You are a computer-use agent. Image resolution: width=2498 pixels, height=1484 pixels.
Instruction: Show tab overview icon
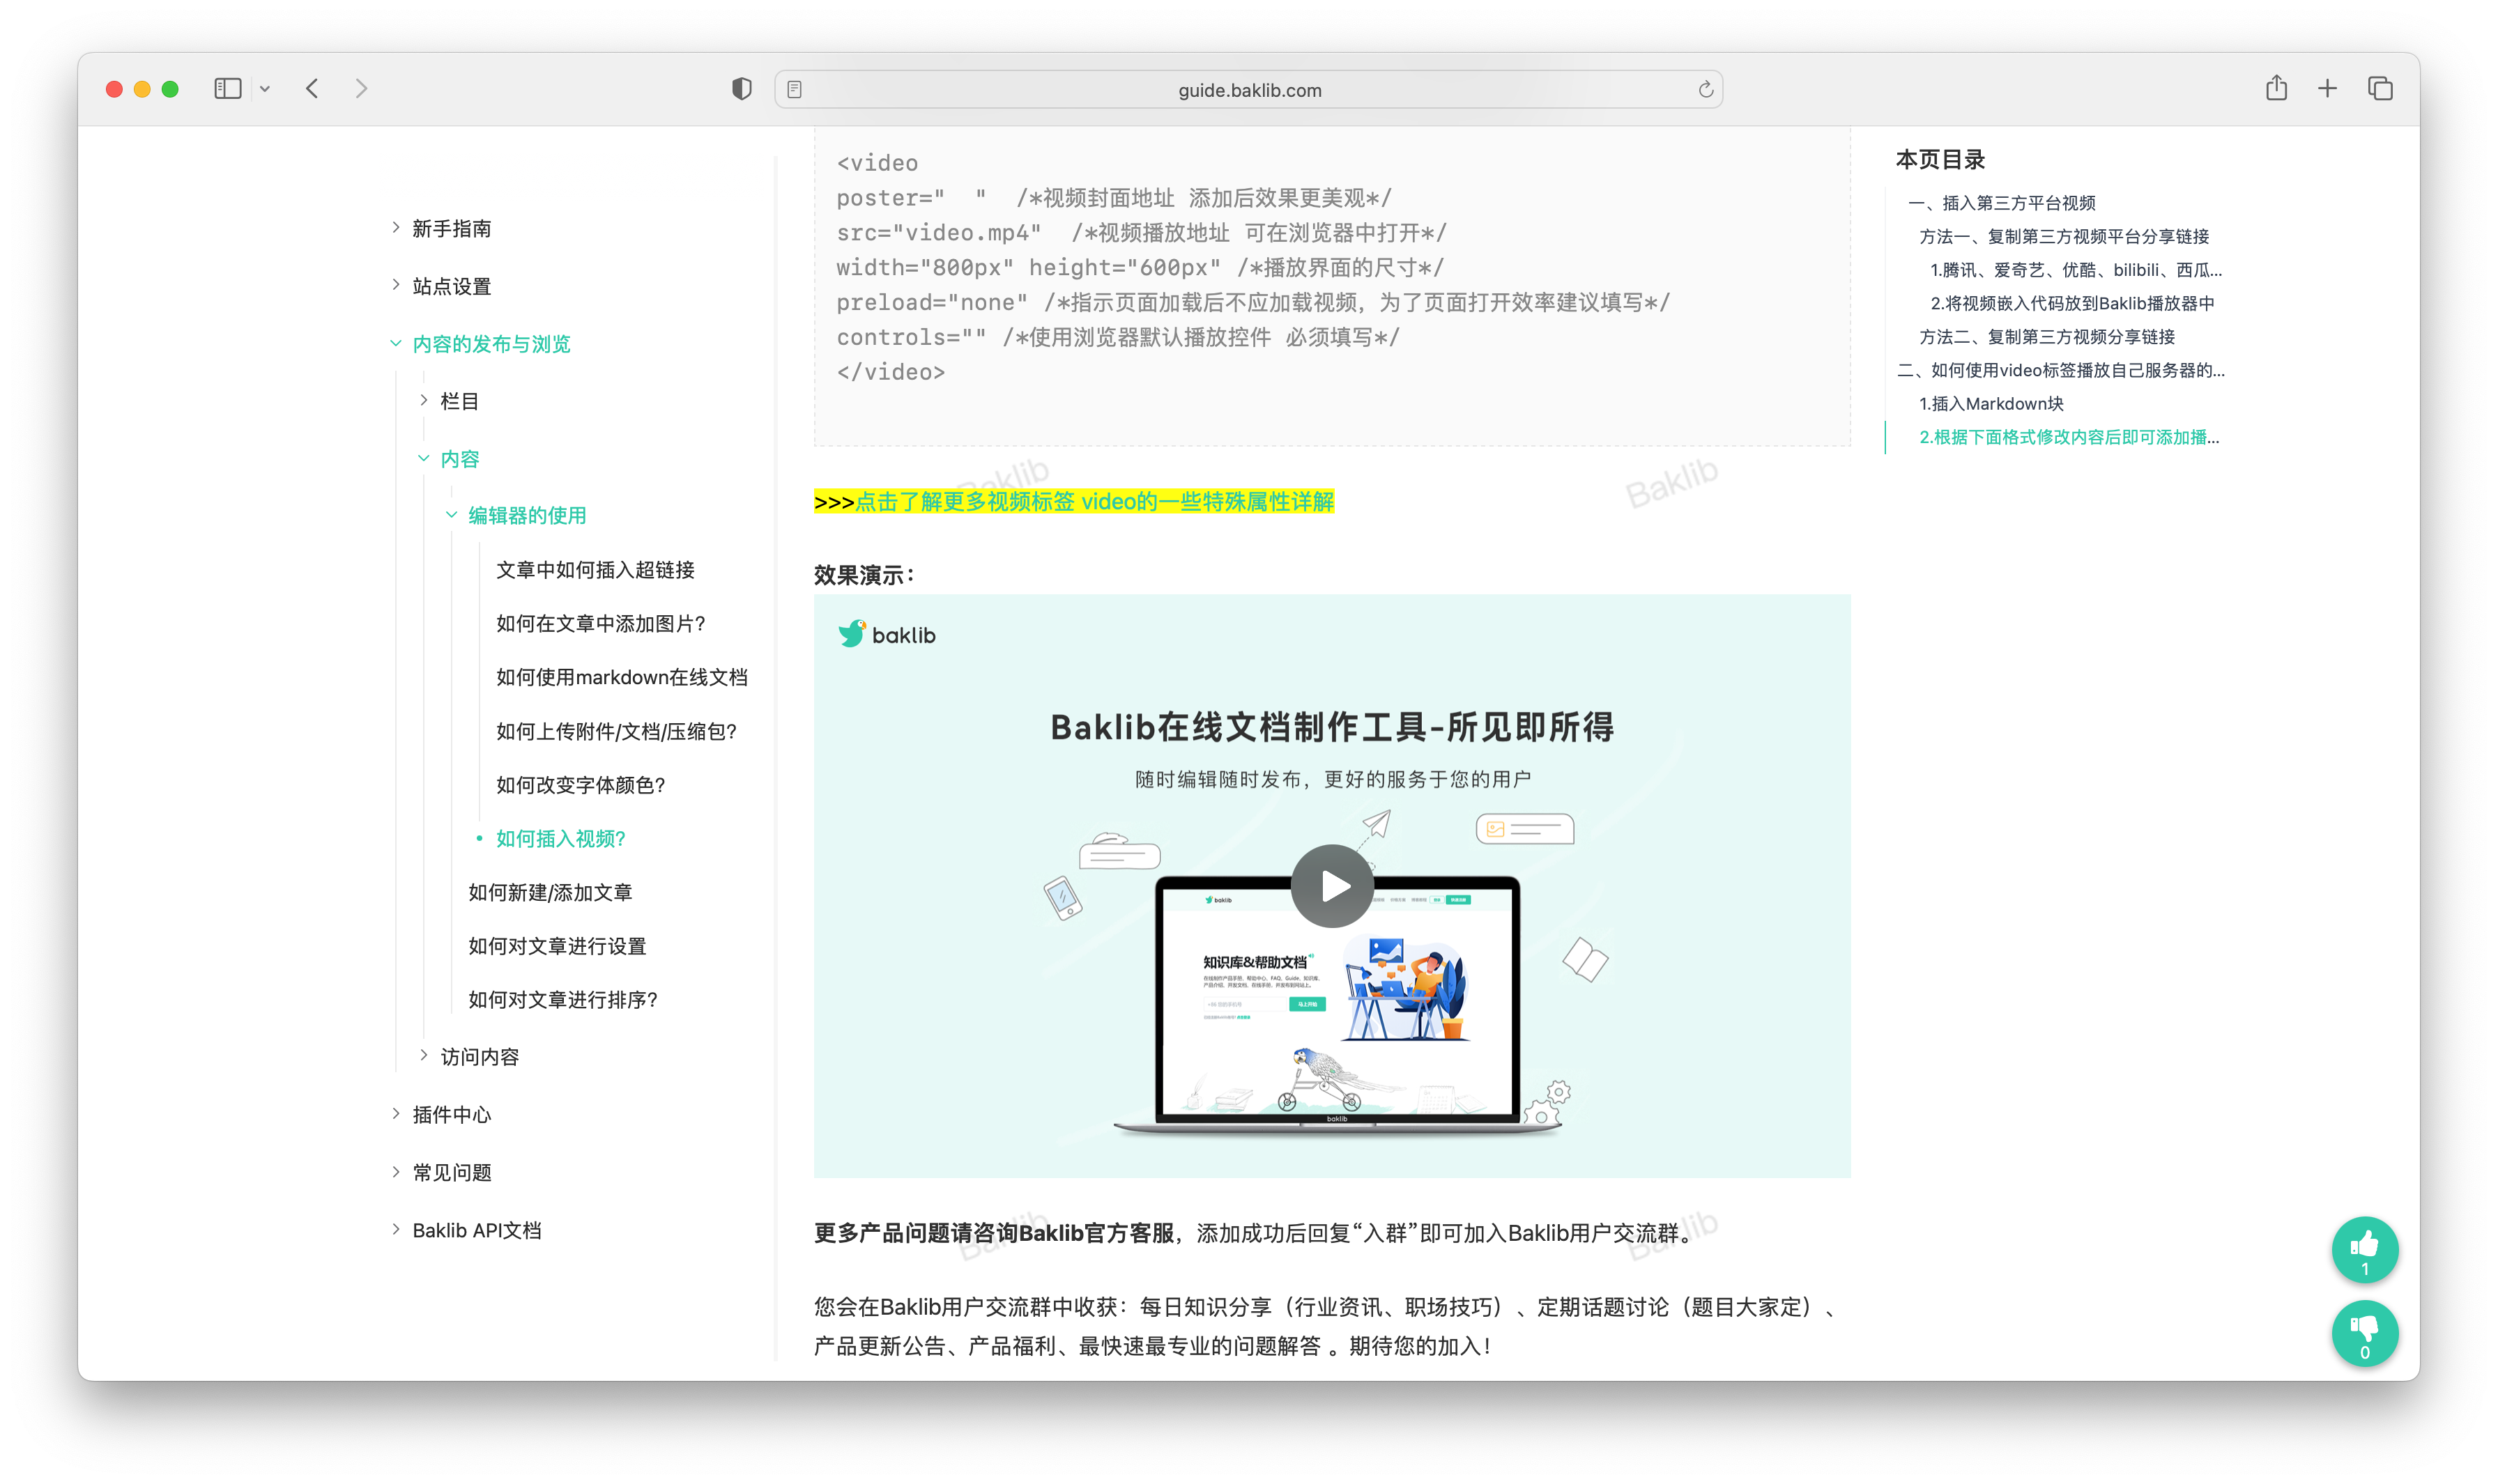pyautogui.click(x=2380, y=89)
